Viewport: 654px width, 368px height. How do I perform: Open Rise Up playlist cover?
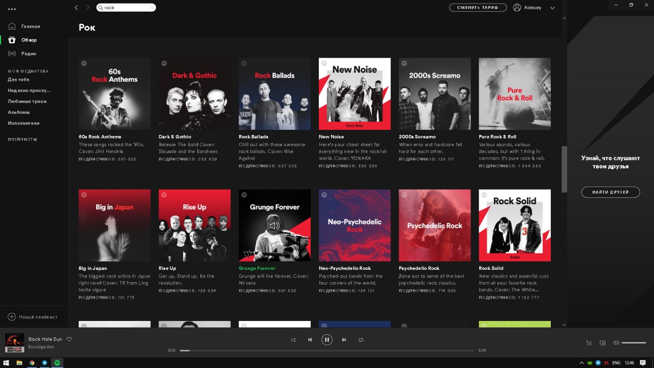pos(195,225)
